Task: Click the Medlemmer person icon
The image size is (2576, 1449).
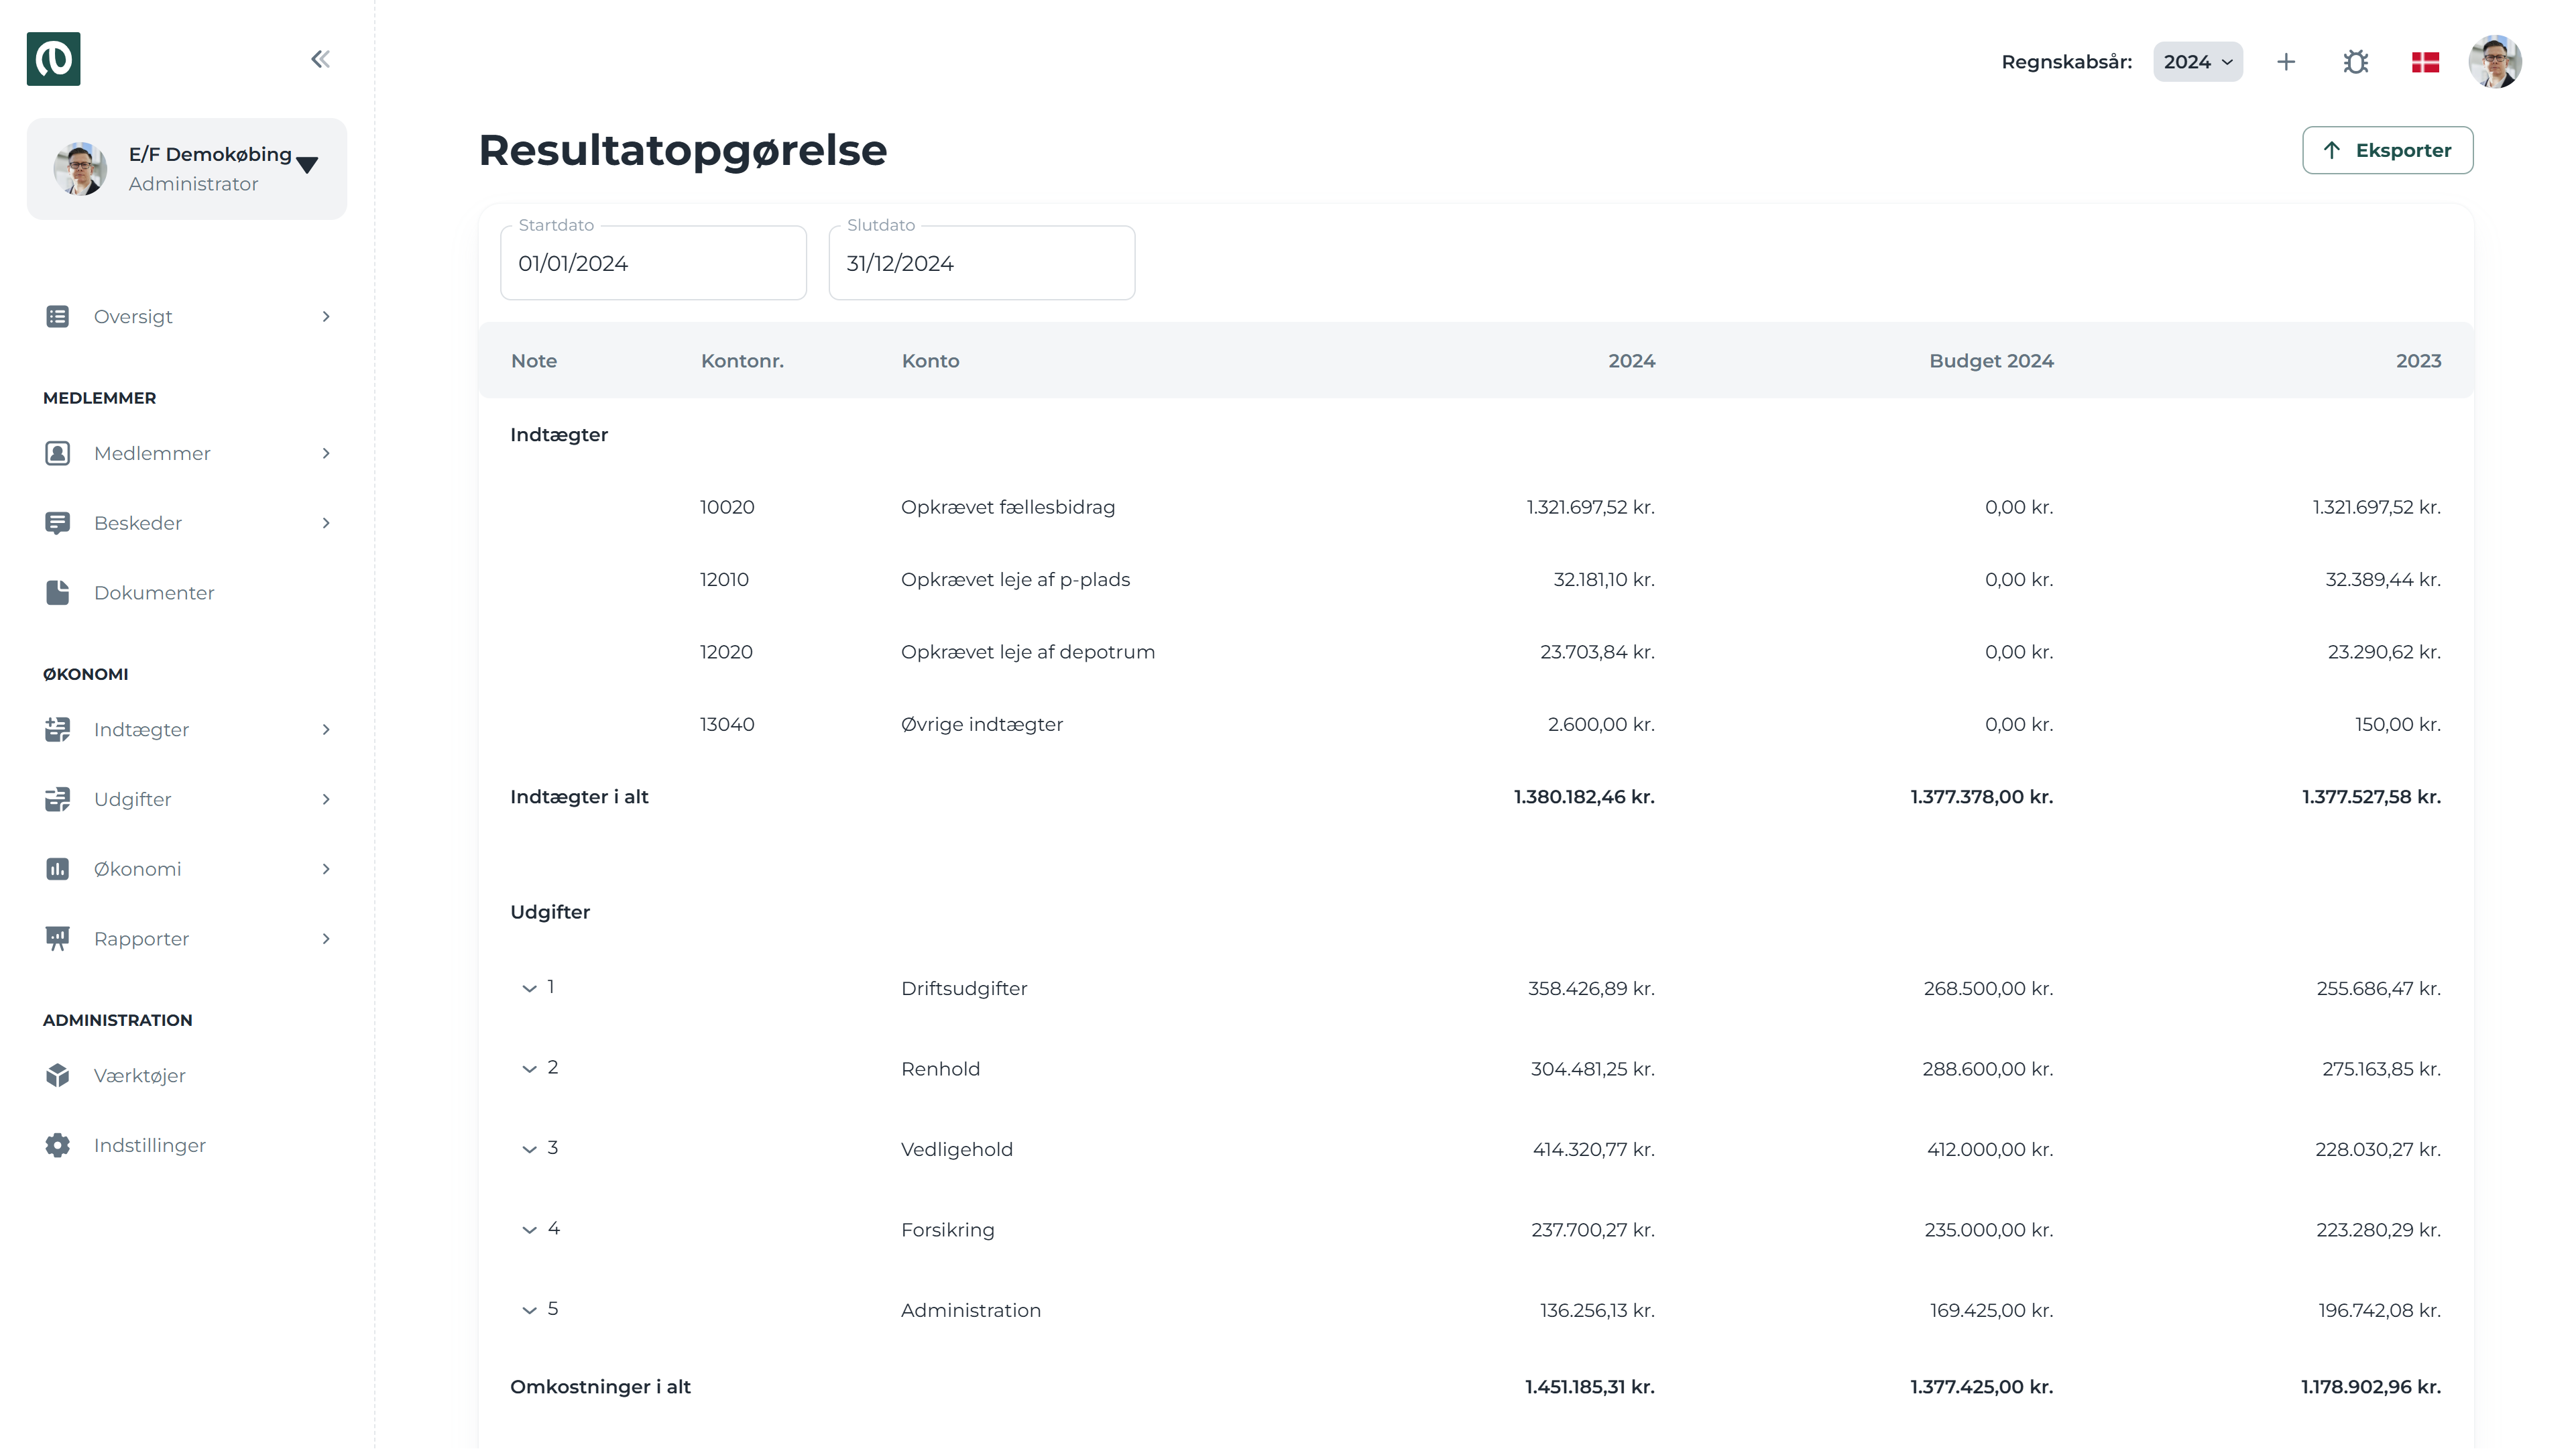Action: [x=58, y=453]
